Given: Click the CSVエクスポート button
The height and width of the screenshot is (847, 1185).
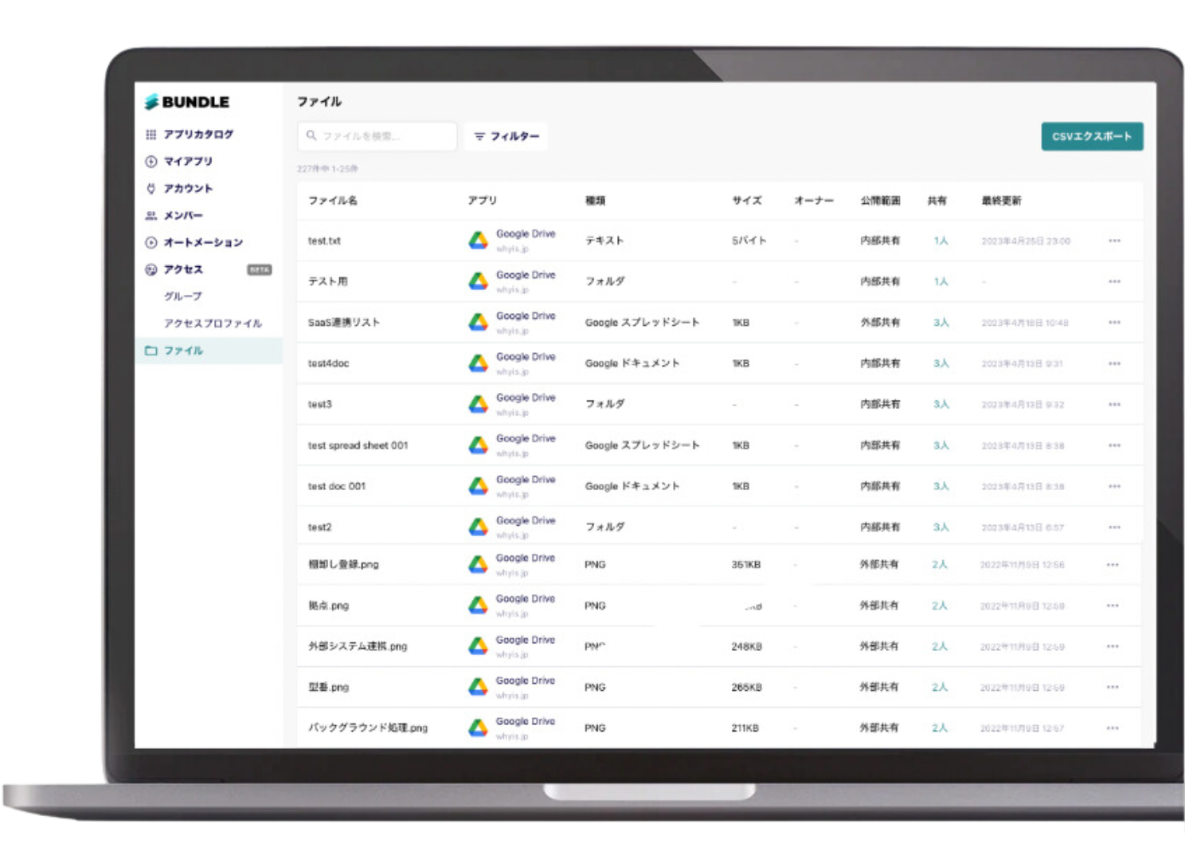Looking at the screenshot, I should click(x=1092, y=136).
